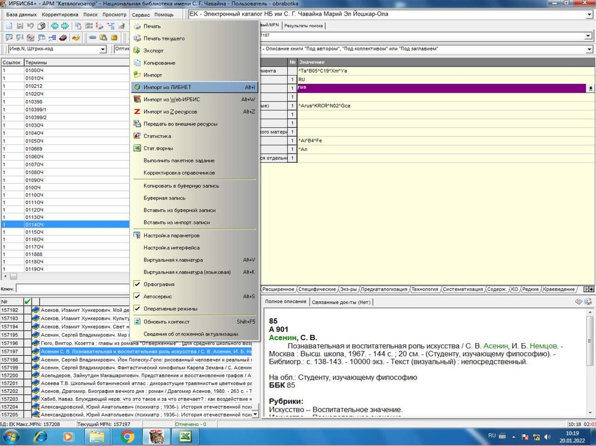This screenshot has height=446, width=596.
Task: Toggle Орфография spell-check option
Action: click(194, 284)
